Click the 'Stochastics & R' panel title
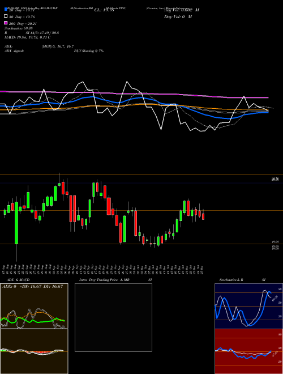The height and width of the screenshot is (374, 283). tap(231, 280)
